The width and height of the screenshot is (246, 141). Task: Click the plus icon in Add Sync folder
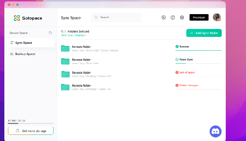coord(192,33)
